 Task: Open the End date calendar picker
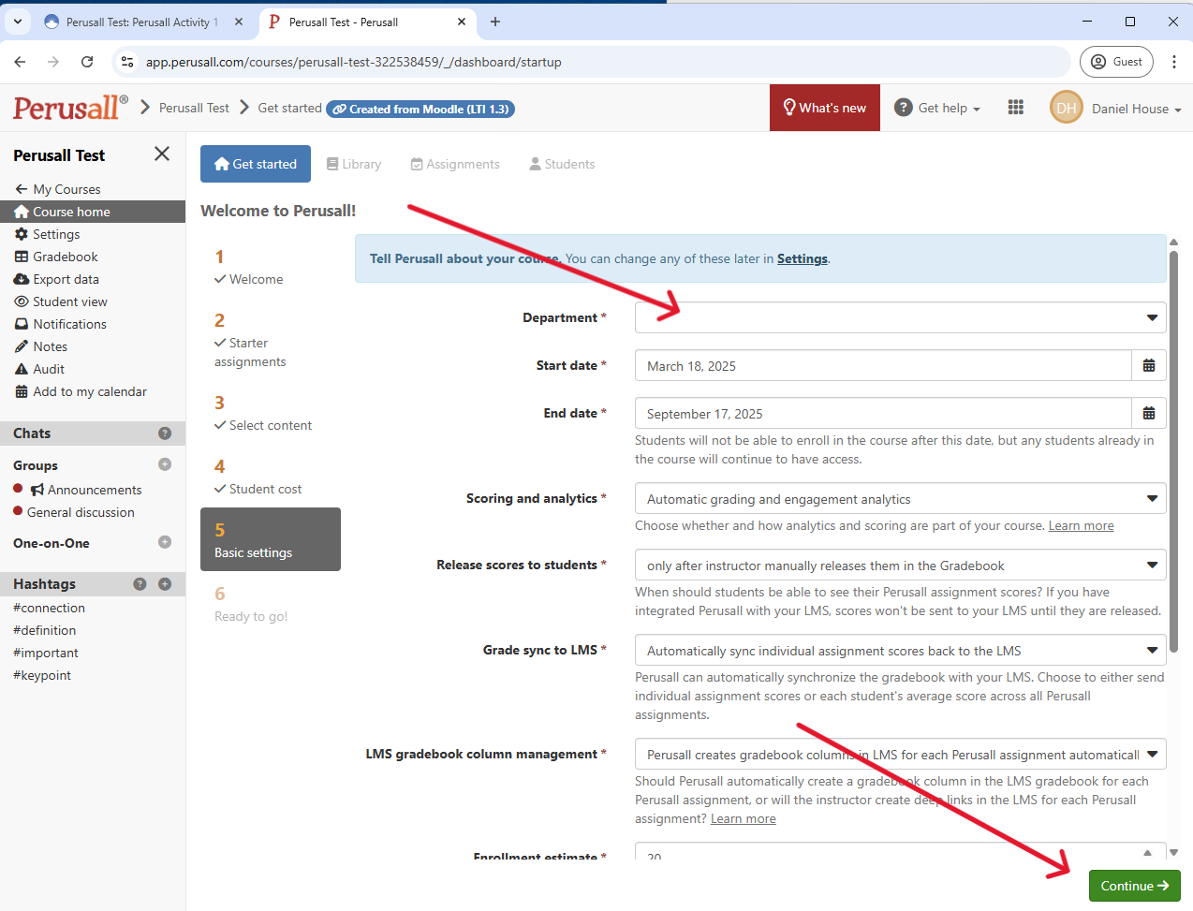pos(1148,414)
